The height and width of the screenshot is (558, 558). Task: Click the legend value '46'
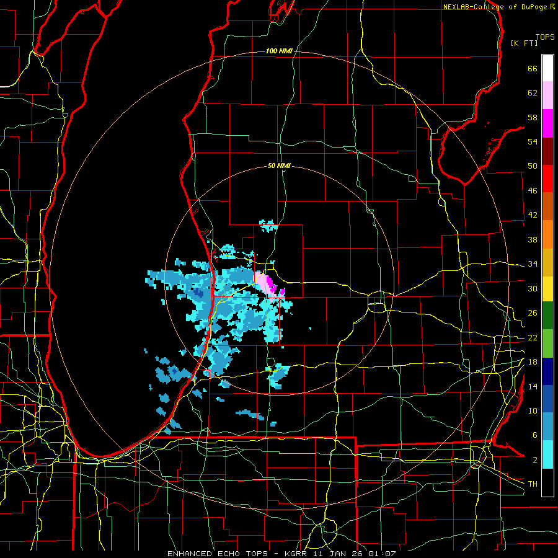(533, 190)
